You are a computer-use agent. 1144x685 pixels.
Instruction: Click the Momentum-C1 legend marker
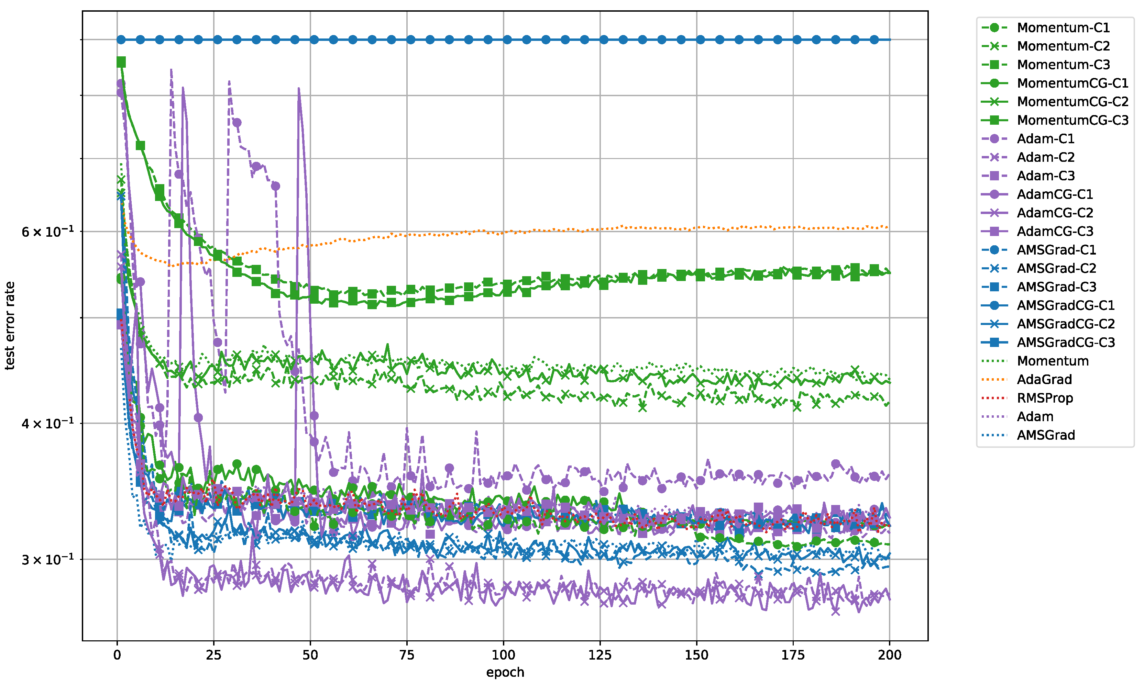pyautogui.click(x=994, y=28)
